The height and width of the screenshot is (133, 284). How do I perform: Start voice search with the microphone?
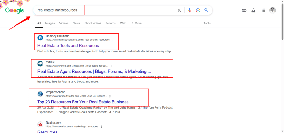[190, 10]
